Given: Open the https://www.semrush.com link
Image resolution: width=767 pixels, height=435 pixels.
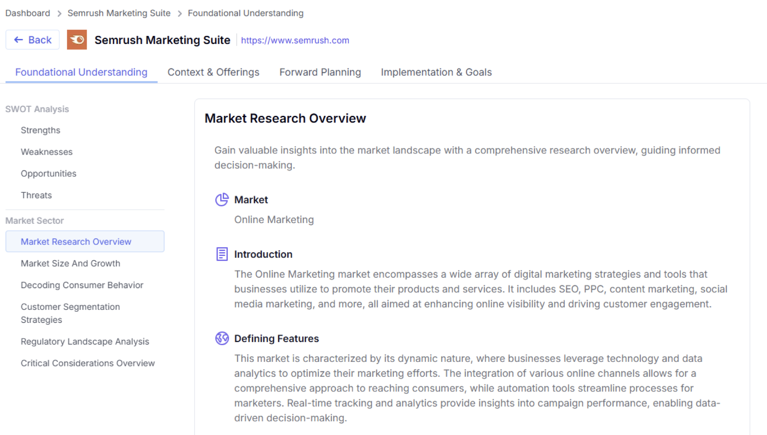Looking at the screenshot, I should point(295,40).
